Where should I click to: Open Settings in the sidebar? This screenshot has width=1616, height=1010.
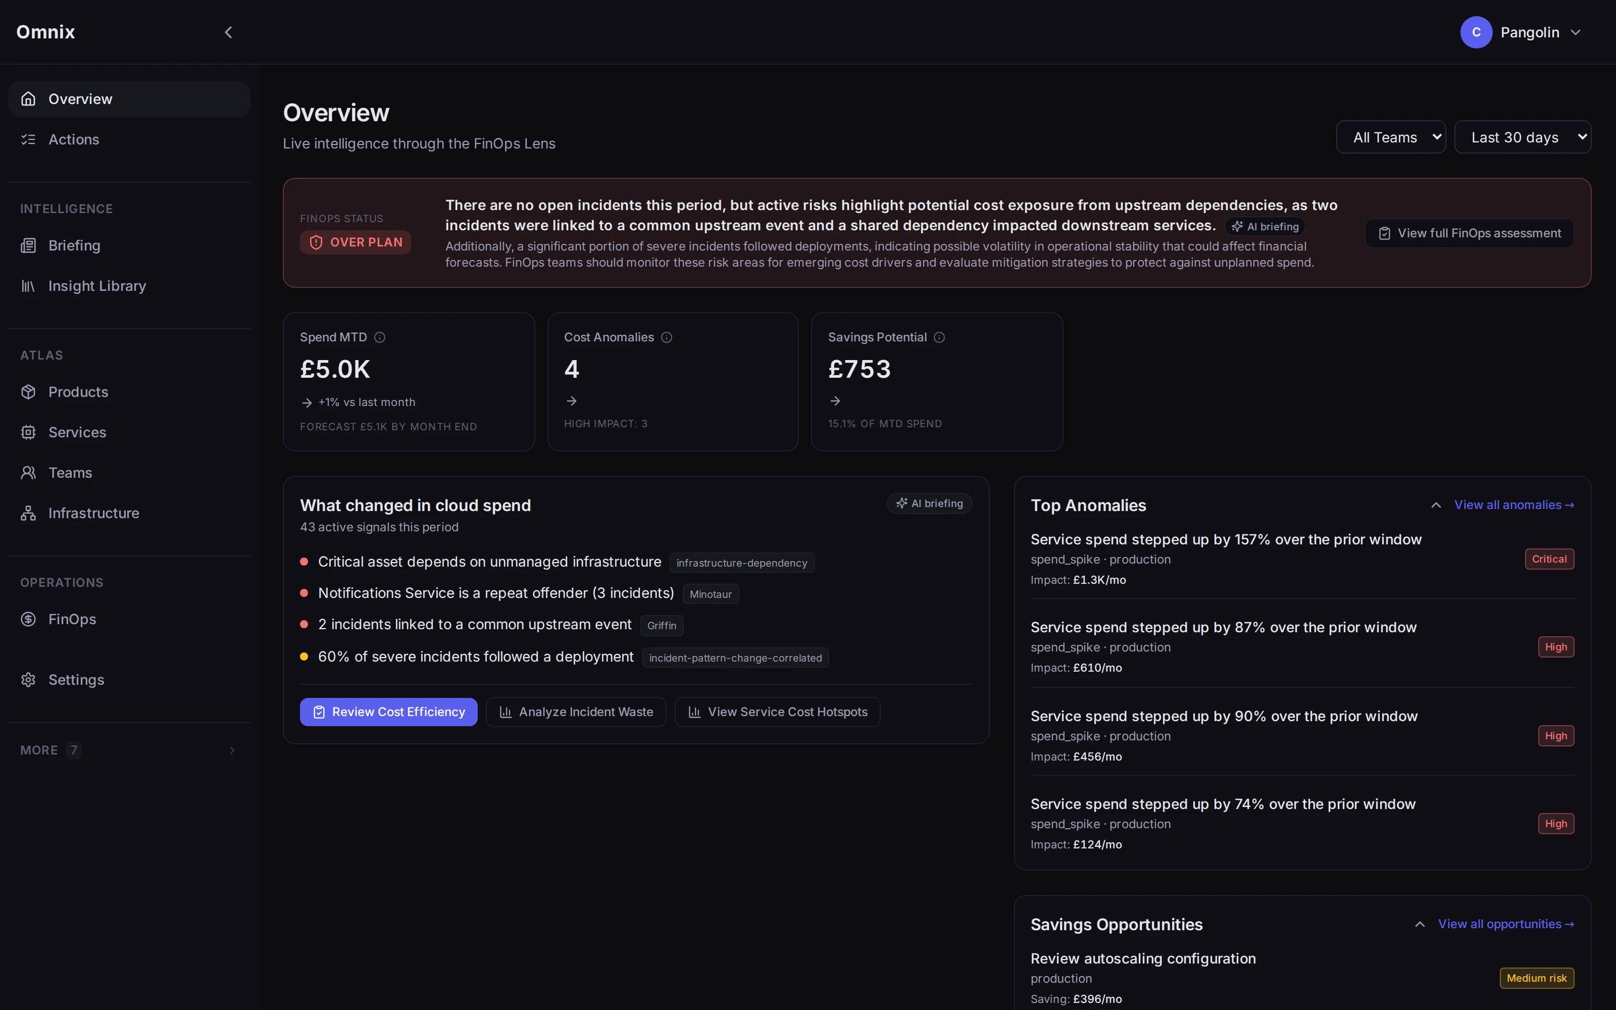point(129,680)
